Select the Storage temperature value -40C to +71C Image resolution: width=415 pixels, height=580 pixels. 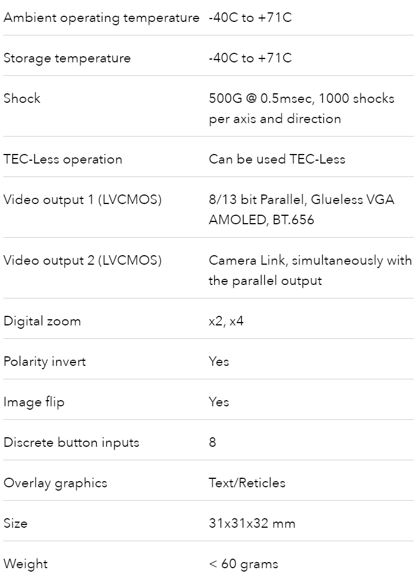250,58
